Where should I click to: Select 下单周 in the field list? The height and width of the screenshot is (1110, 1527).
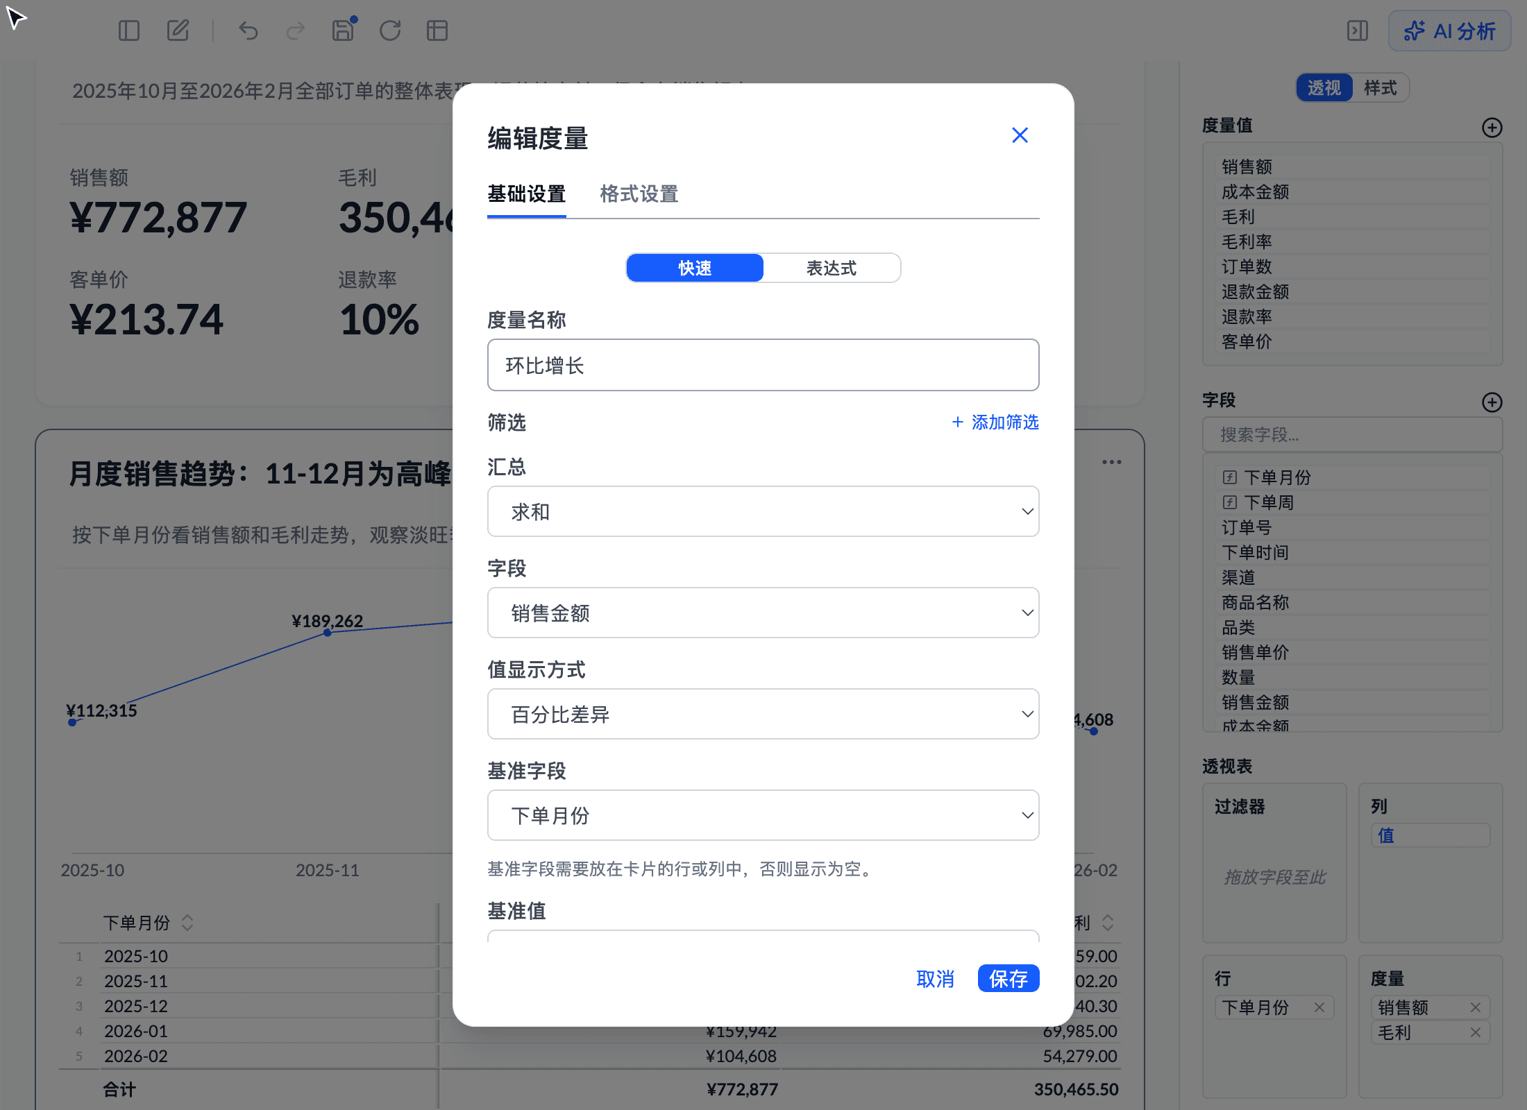click(x=1352, y=503)
